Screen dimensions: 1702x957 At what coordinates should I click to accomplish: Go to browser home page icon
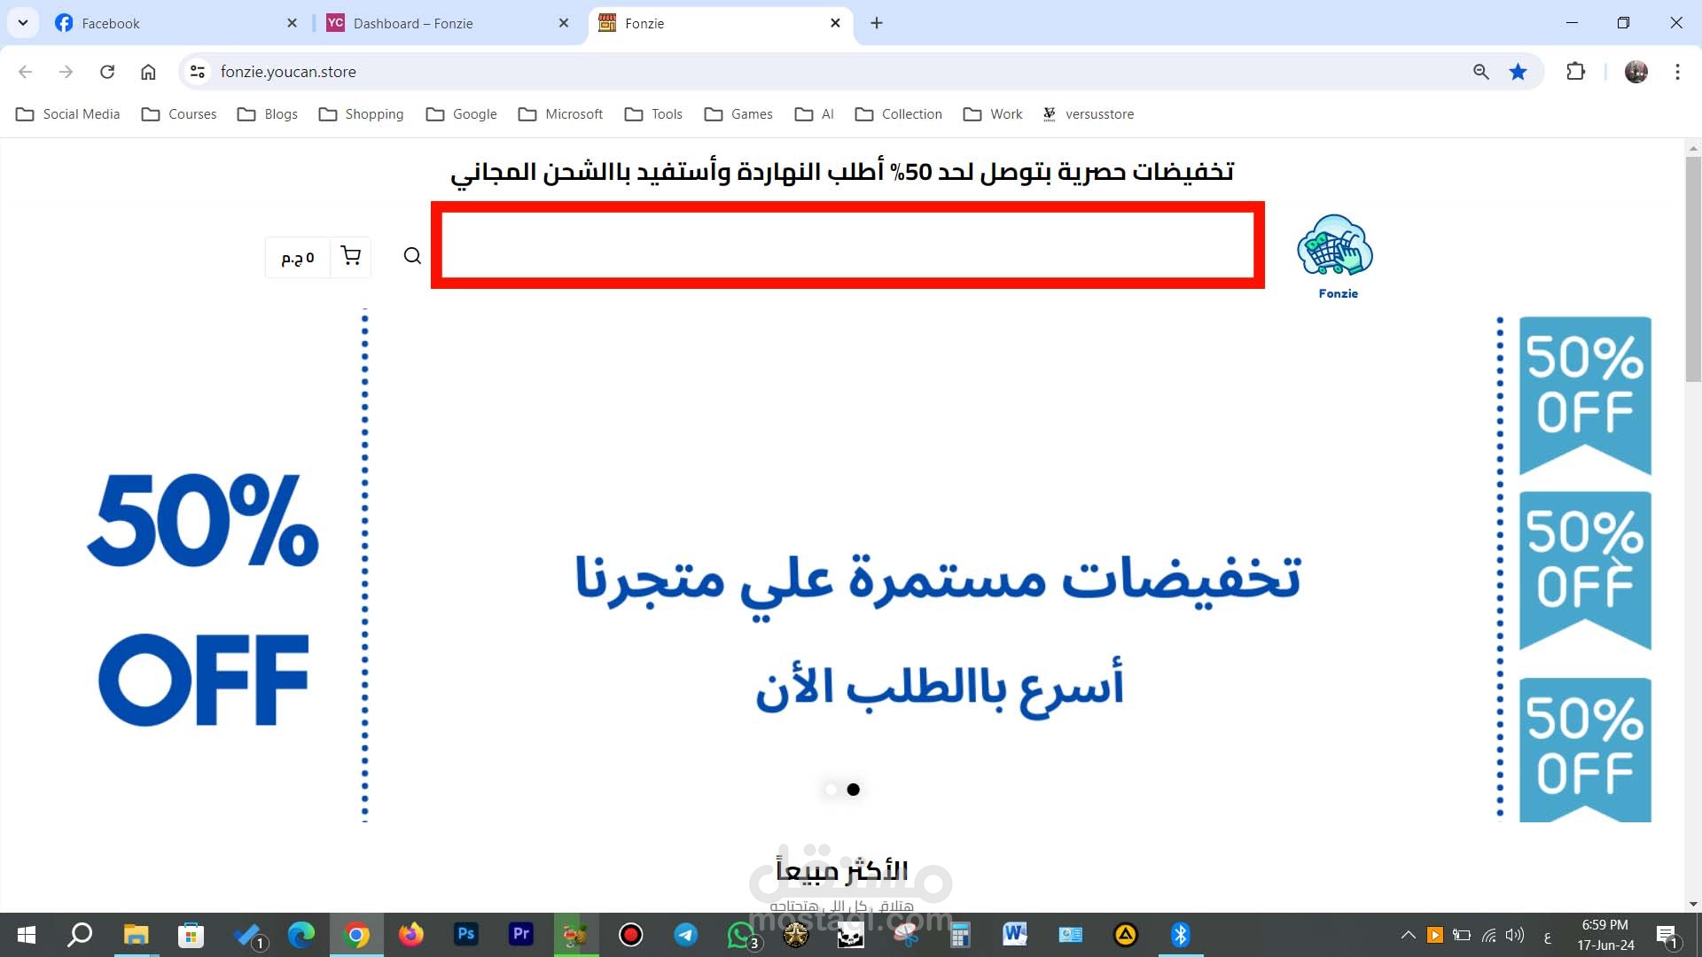pos(148,72)
